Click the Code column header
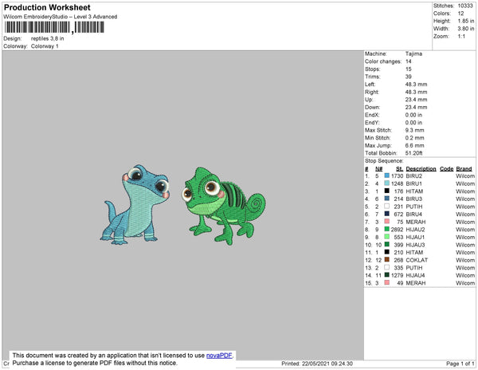 tap(446, 169)
